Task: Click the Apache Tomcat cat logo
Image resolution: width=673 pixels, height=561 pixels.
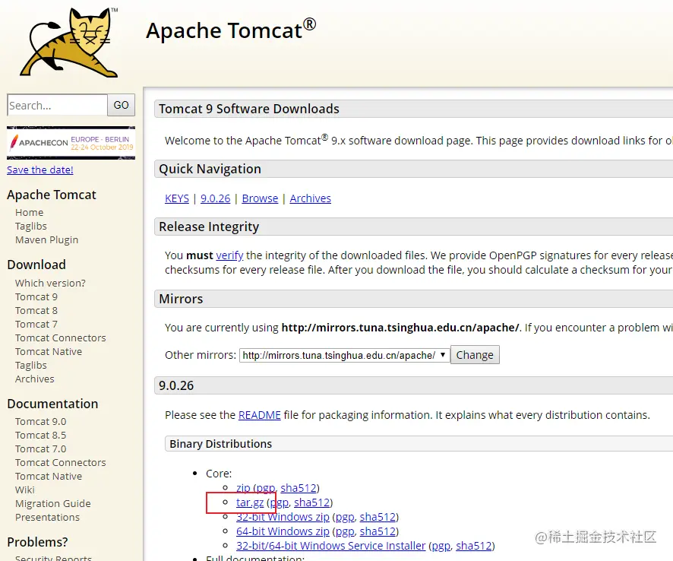Action: (x=68, y=42)
